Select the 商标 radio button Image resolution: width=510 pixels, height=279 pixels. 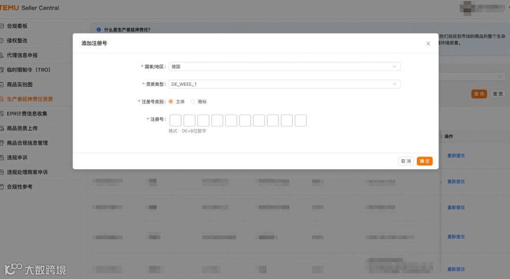[x=193, y=102]
